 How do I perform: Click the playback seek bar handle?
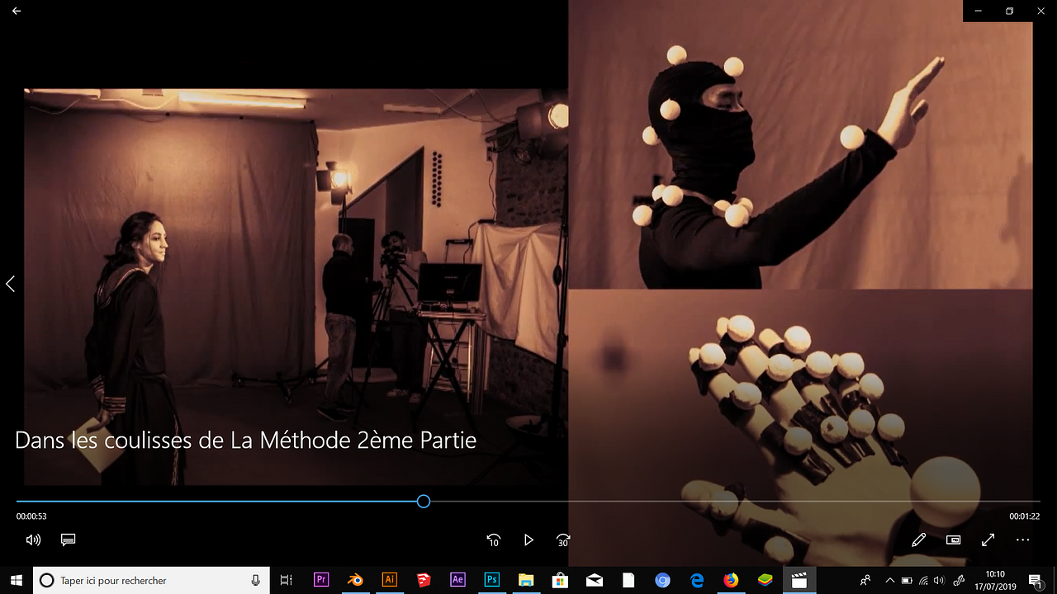tap(424, 501)
